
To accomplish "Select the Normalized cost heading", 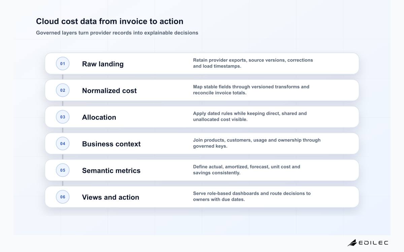I will (109, 90).
